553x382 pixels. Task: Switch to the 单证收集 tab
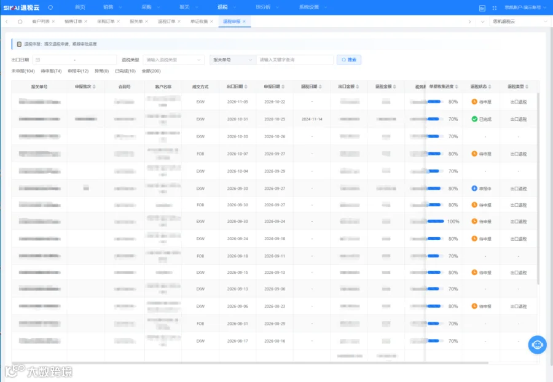click(x=199, y=21)
